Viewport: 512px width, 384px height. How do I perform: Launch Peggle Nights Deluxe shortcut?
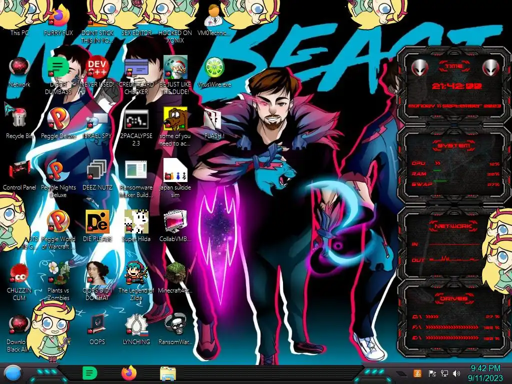point(58,179)
